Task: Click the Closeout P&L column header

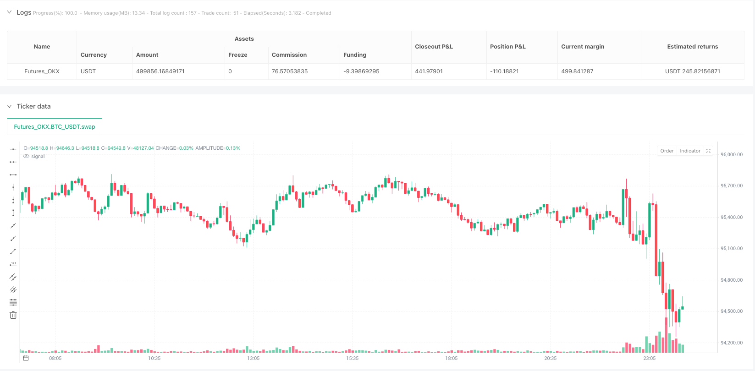Action: 434,47
